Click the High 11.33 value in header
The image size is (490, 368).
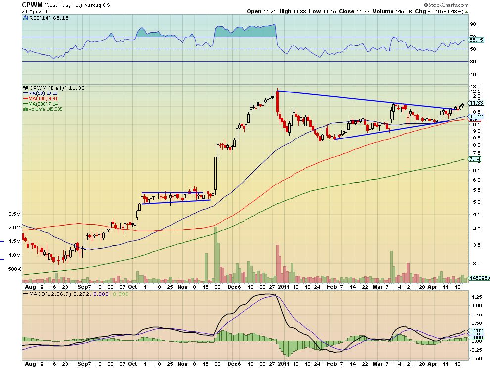[x=293, y=11]
